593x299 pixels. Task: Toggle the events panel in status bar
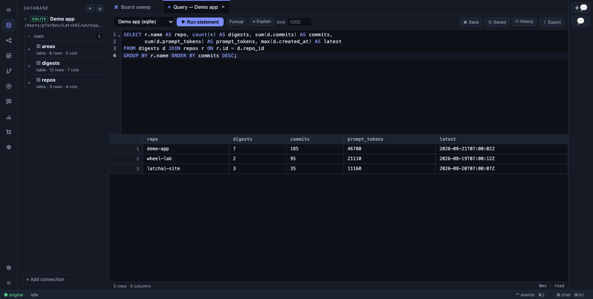click(530, 295)
